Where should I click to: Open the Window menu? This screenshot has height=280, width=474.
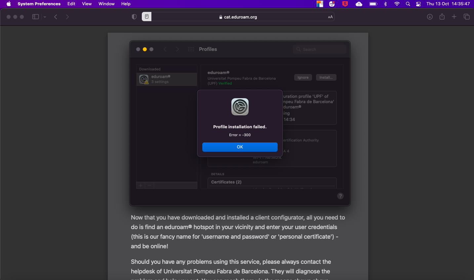(106, 4)
